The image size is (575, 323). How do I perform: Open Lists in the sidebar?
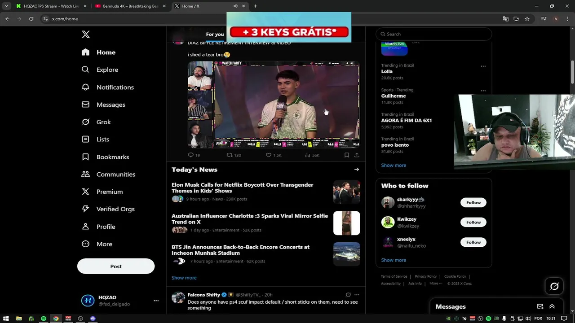click(95, 140)
